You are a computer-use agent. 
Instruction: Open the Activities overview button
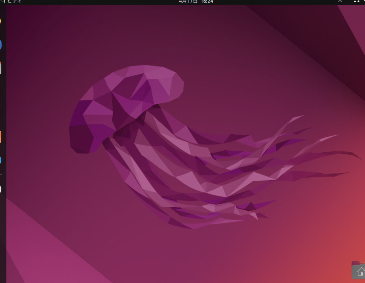coord(11,1)
